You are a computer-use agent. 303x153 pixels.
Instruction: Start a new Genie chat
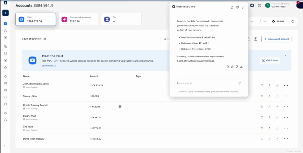tap(237, 7)
